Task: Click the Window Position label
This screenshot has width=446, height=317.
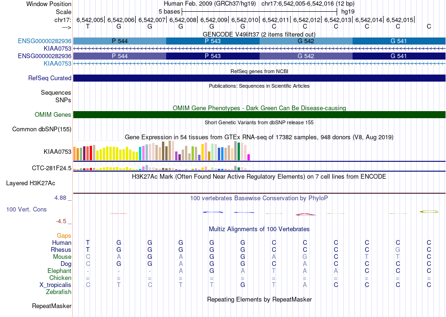Action: 49,4
